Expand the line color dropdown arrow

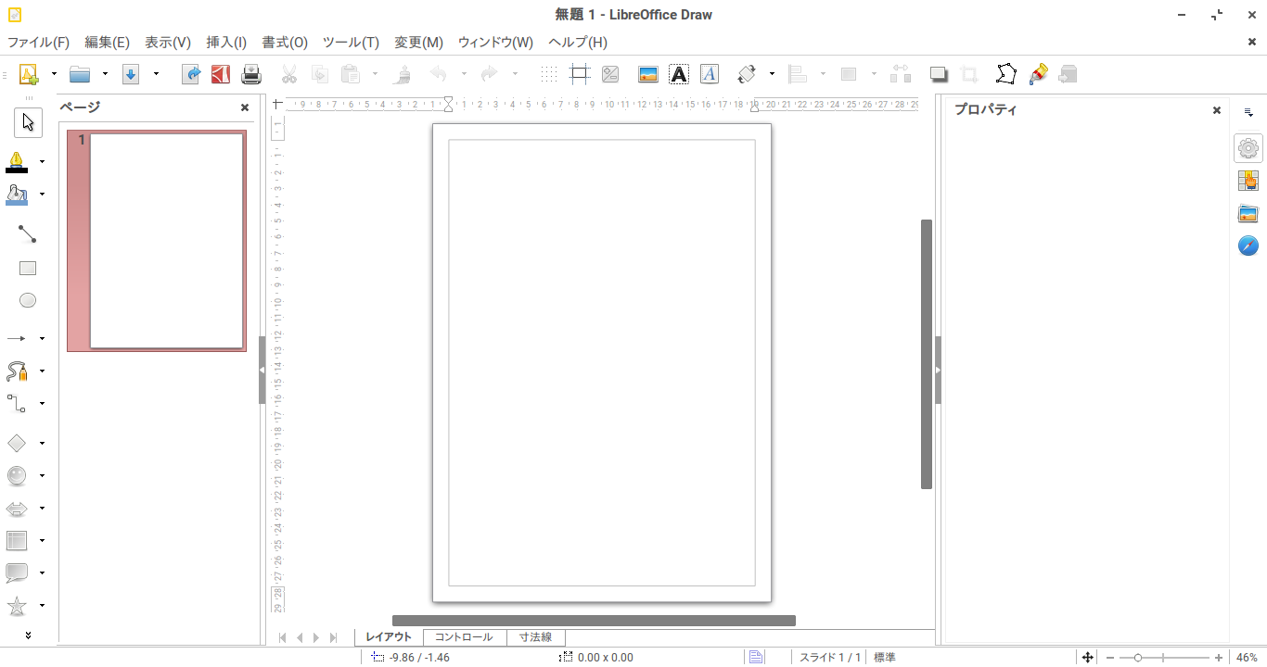[43, 161]
